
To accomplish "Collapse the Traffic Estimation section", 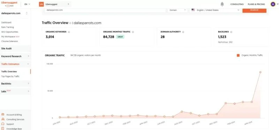I will [x=15, y=64].
